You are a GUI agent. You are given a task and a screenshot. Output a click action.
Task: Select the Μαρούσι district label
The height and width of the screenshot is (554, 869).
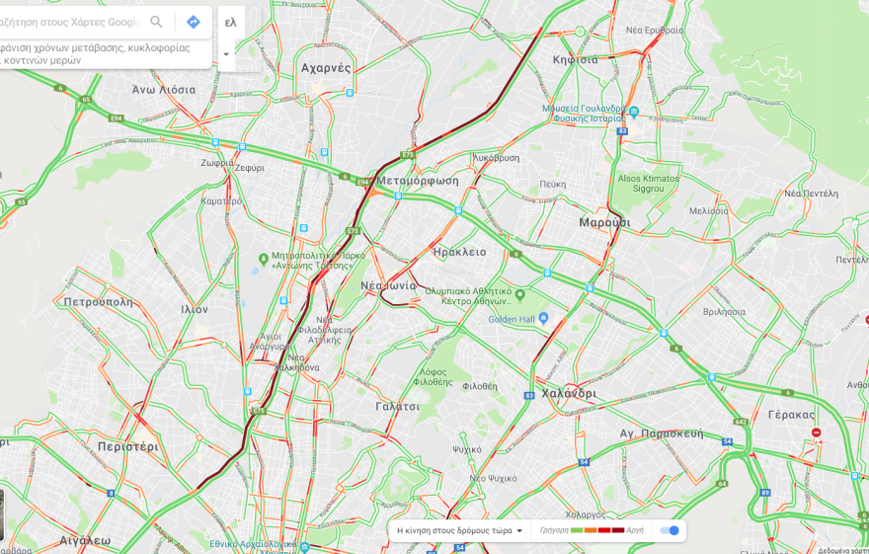[604, 222]
